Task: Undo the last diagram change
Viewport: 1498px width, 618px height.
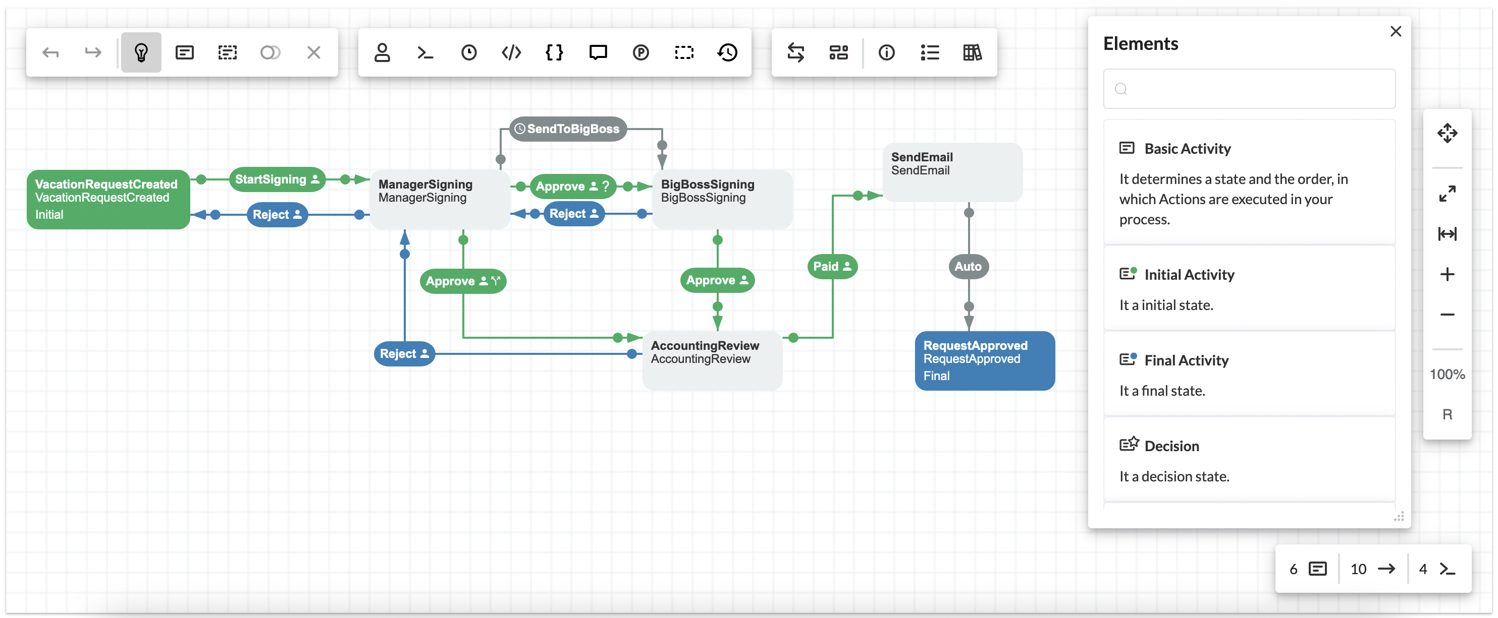Action: [x=51, y=52]
